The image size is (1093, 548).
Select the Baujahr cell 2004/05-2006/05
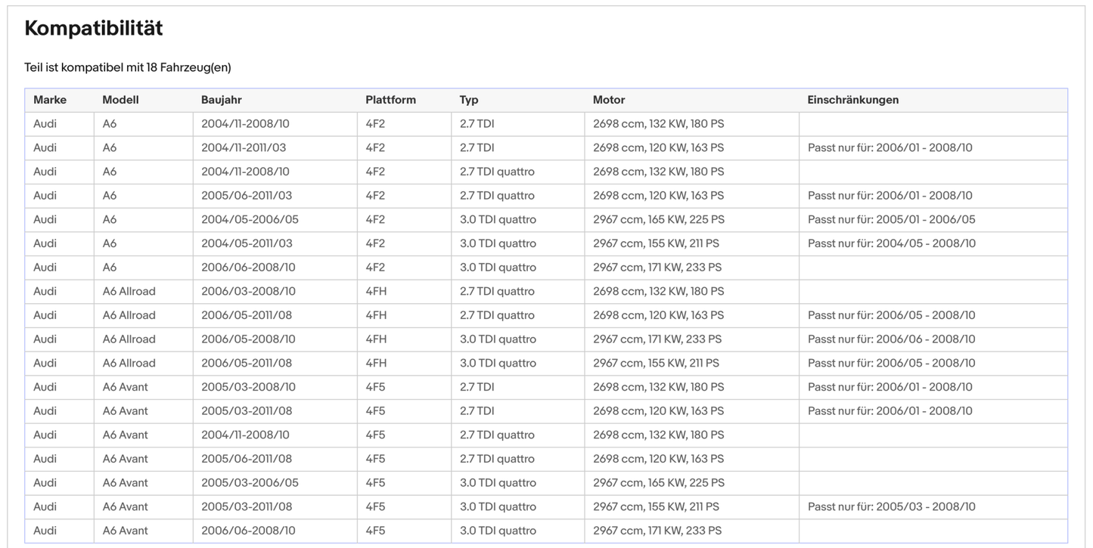point(250,220)
